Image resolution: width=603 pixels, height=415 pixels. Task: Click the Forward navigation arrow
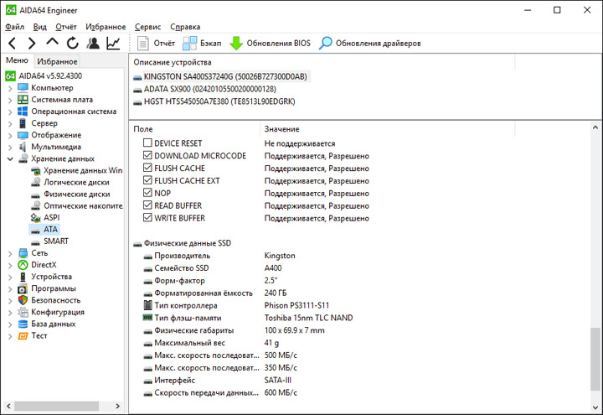tap(32, 43)
